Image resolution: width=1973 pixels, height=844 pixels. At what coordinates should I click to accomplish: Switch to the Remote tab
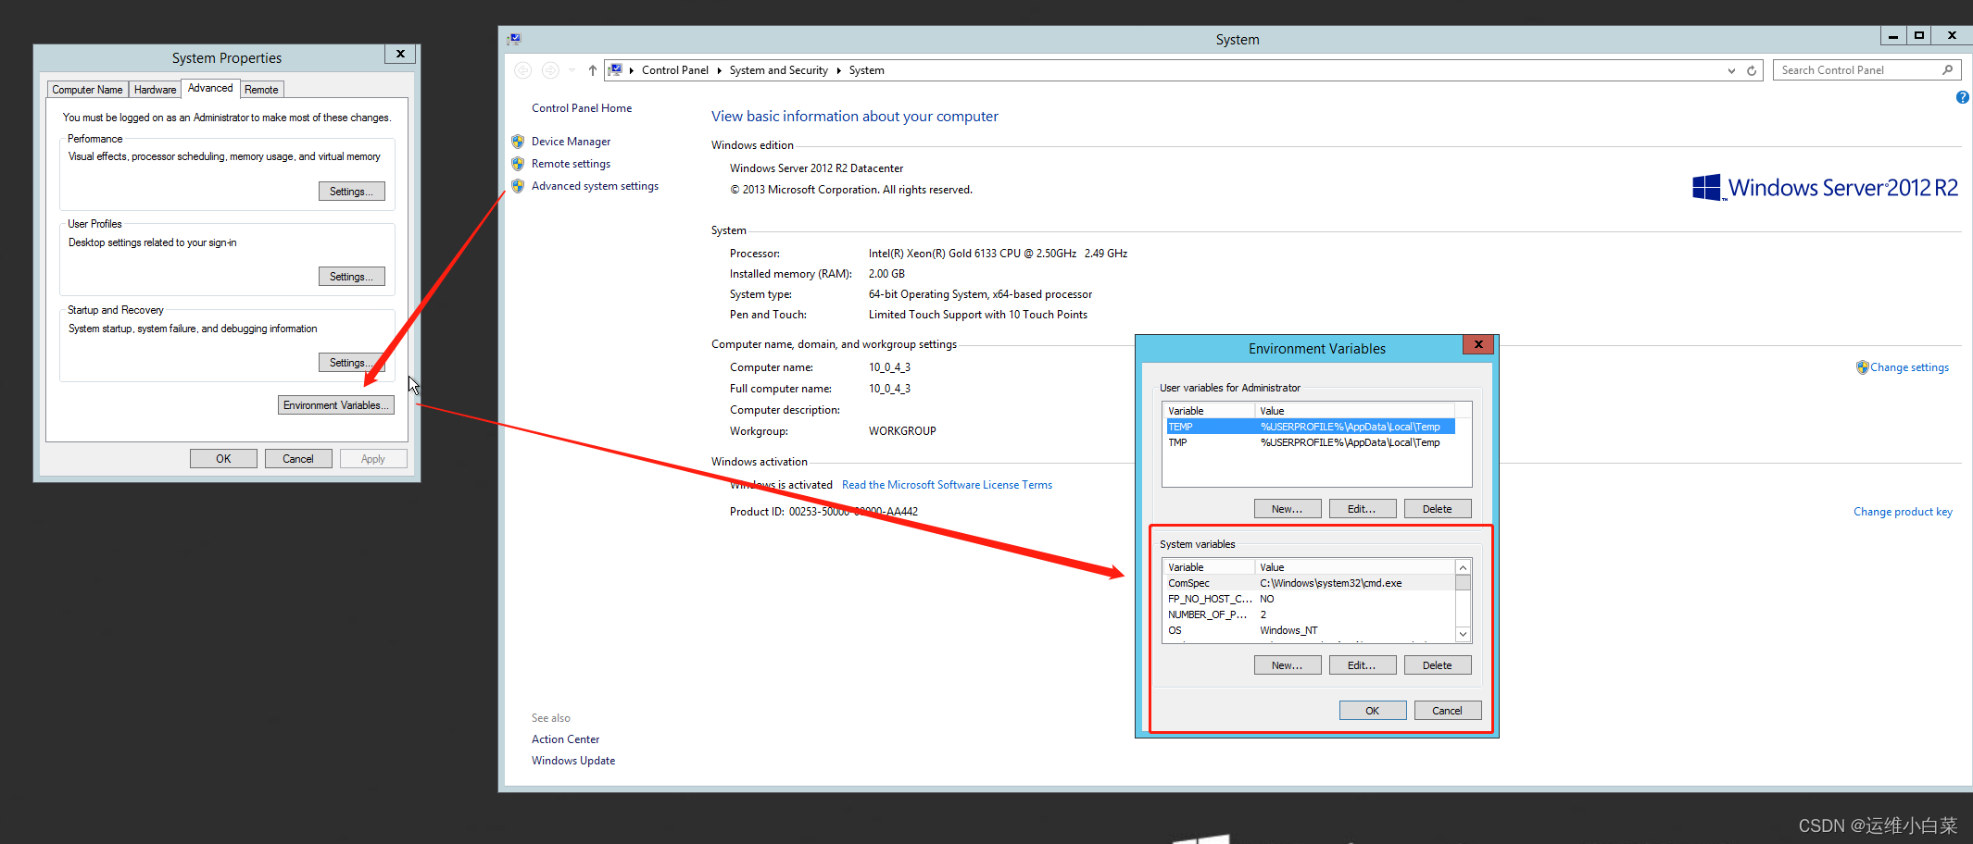coord(261,90)
